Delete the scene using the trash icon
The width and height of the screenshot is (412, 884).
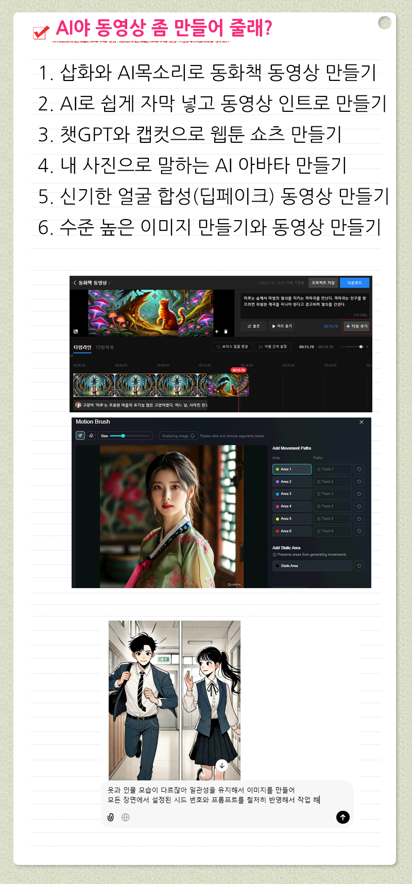point(226,331)
